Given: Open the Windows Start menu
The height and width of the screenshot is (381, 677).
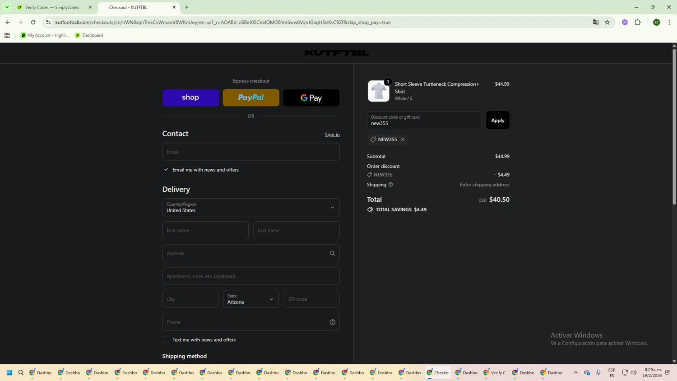Looking at the screenshot, I should (9, 373).
